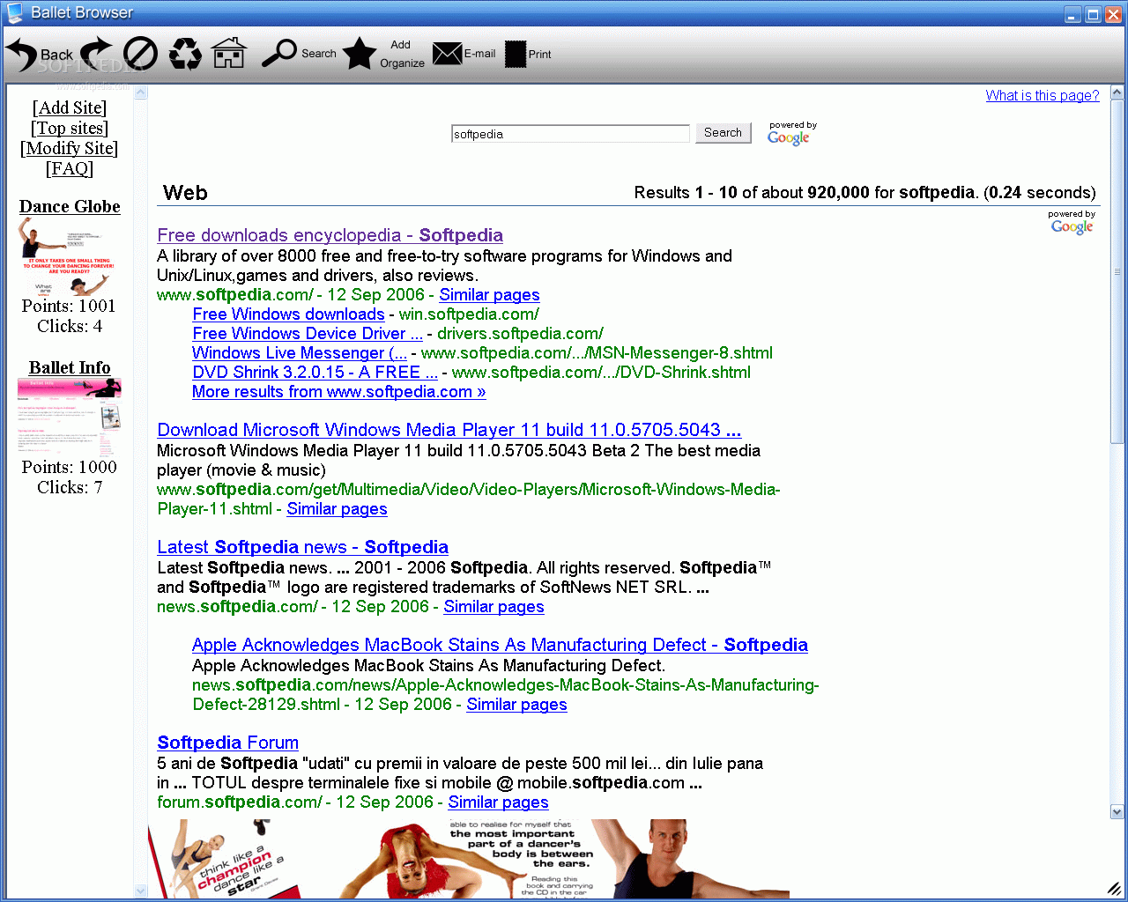Open Search with the magnifier icon
The height and width of the screenshot is (902, 1128).
tap(279, 53)
